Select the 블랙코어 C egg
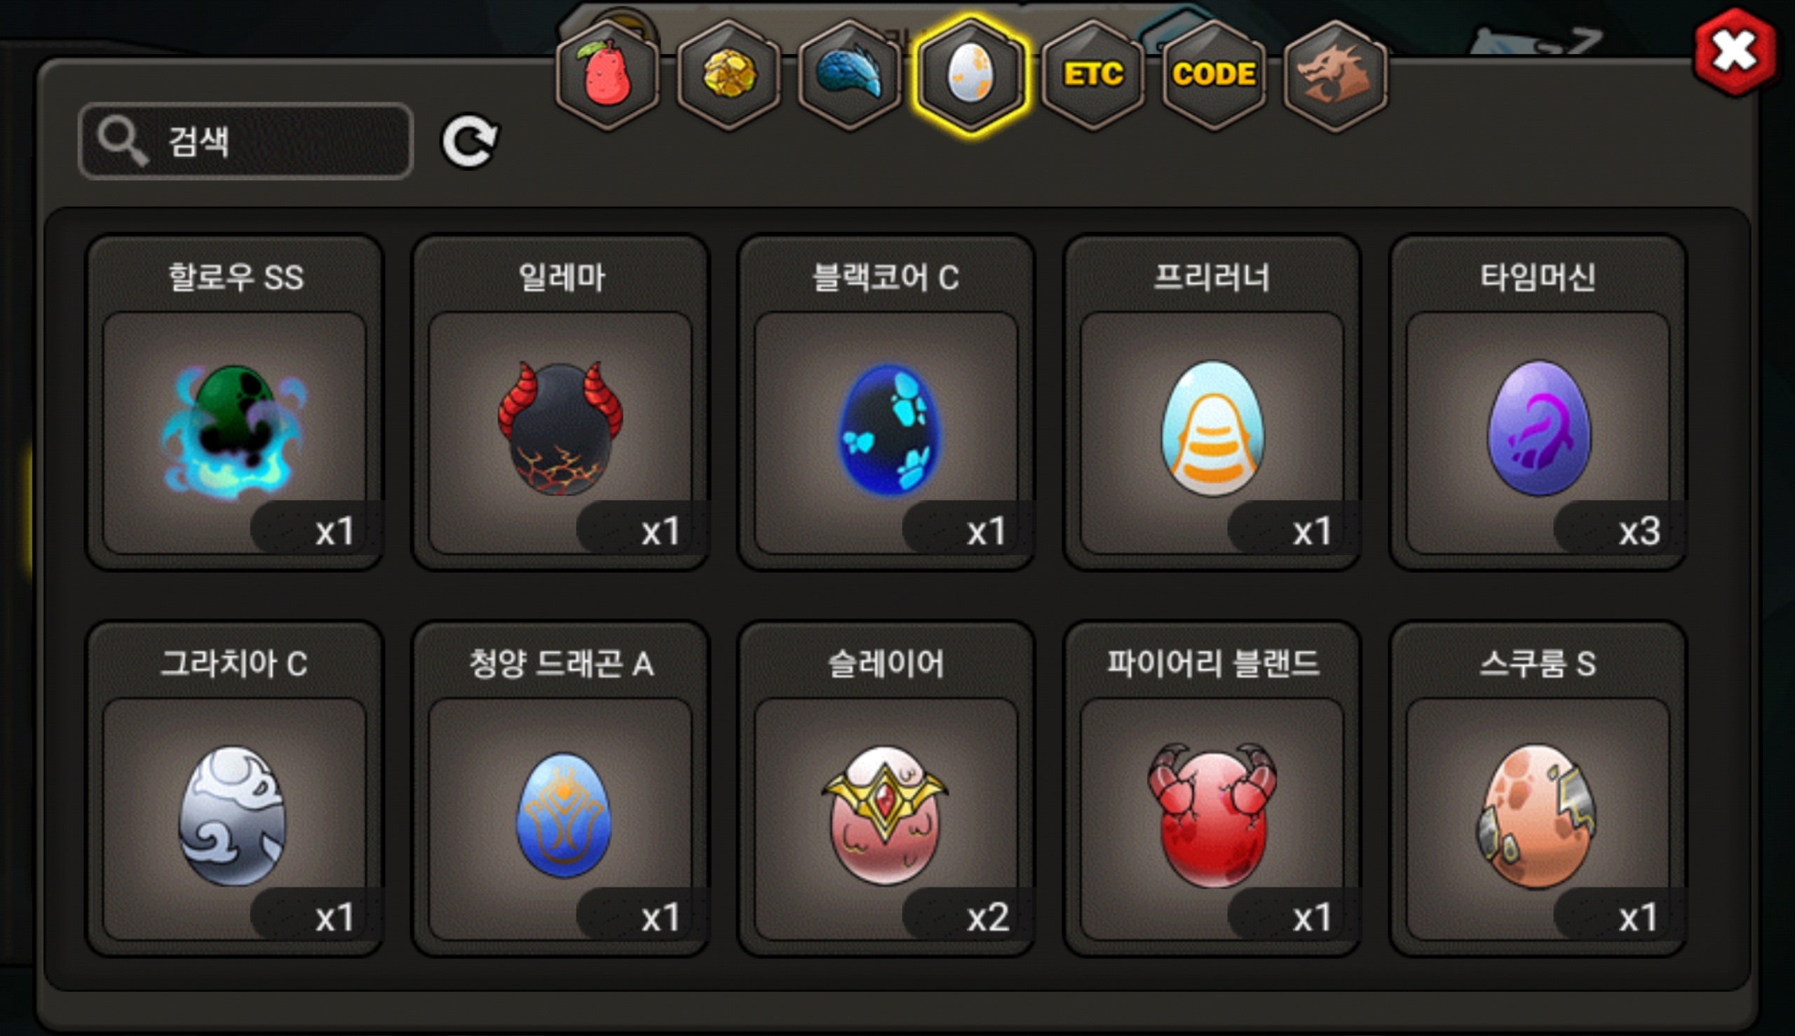The image size is (1795, 1036). pos(886,403)
